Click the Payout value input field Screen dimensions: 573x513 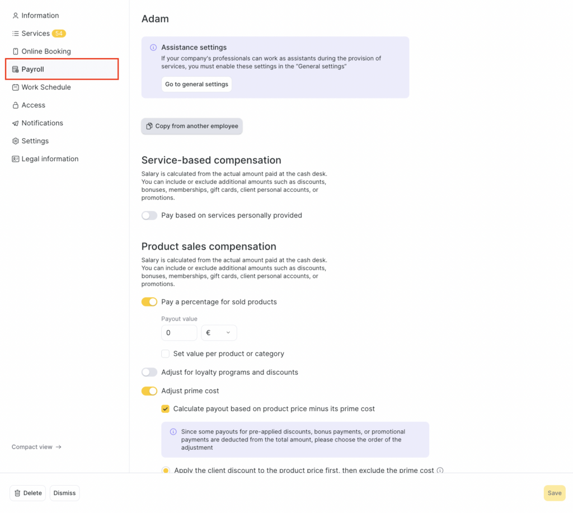point(179,333)
